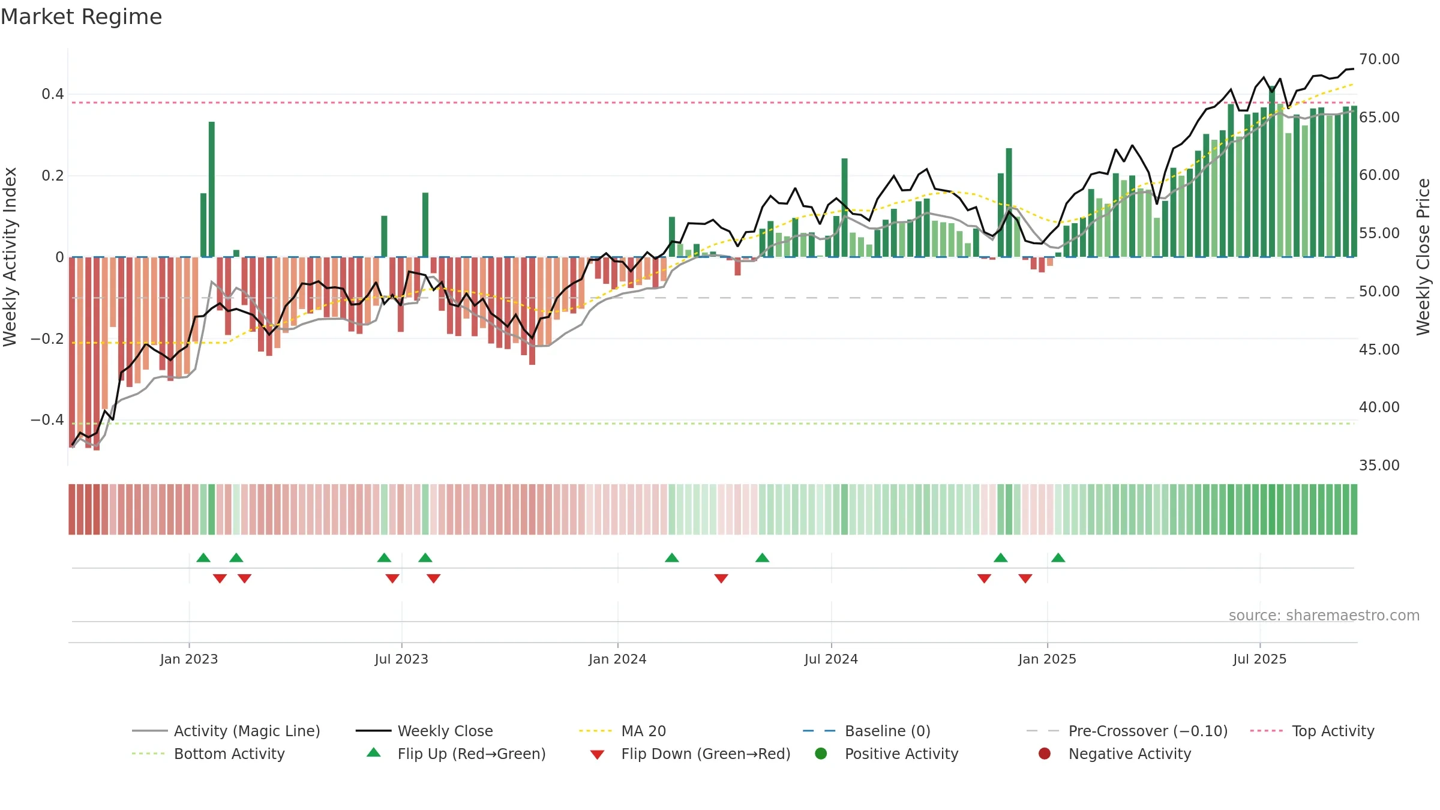Click the 70.00 price axis label
The width and height of the screenshot is (1440, 810).
(1379, 59)
